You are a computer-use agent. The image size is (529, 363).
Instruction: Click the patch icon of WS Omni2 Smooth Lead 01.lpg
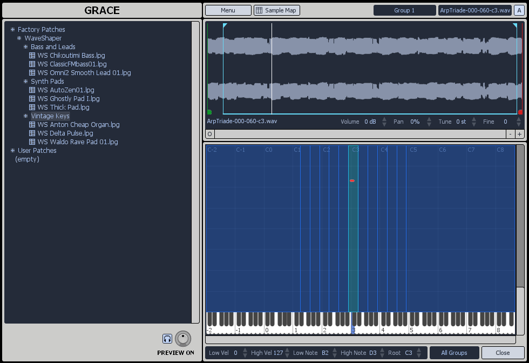[32, 72]
